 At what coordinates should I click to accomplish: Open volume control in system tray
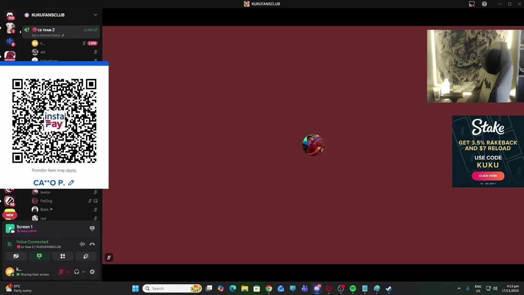(495, 288)
